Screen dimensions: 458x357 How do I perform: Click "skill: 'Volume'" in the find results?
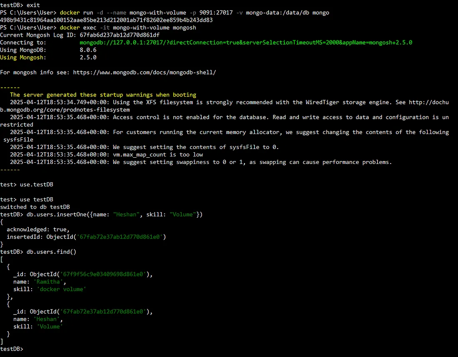pos(38,327)
